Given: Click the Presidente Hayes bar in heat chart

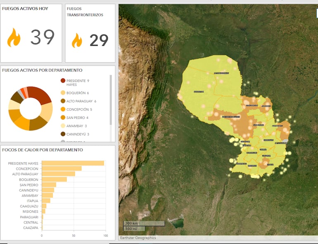Looking at the screenshot, I should (x=73, y=163).
